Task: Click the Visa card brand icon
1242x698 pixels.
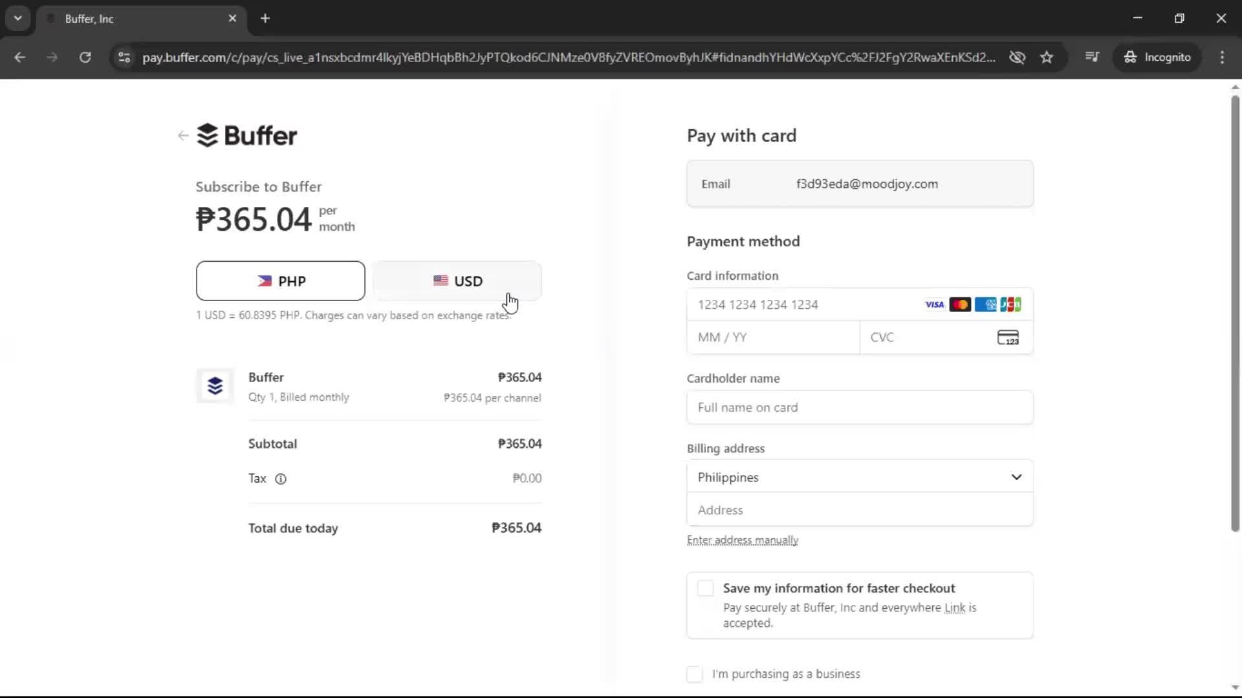Action: 934,304
